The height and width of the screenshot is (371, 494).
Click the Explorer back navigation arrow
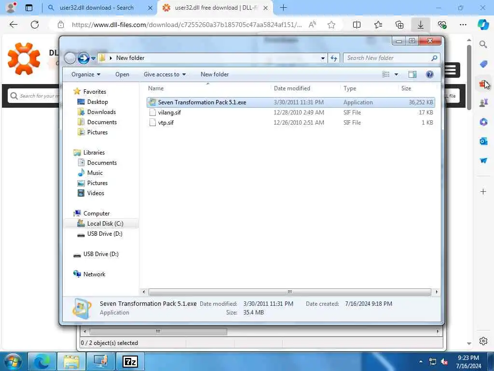70,58
